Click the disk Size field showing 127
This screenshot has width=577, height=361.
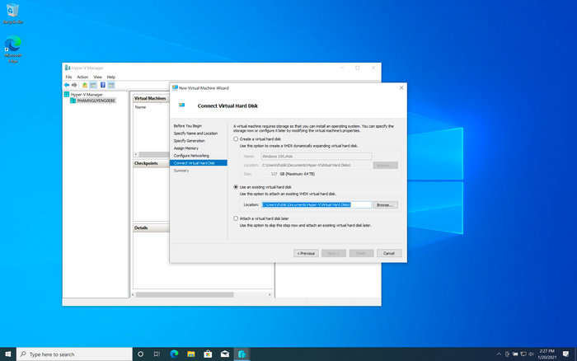click(x=270, y=174)
